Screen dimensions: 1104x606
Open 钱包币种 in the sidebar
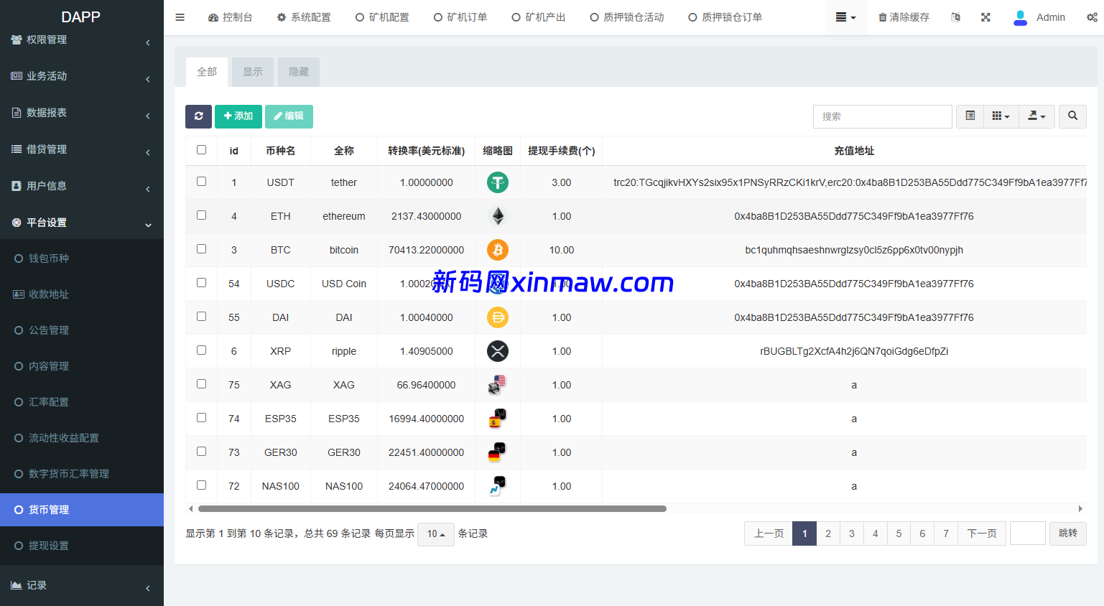tap(49, 258)
